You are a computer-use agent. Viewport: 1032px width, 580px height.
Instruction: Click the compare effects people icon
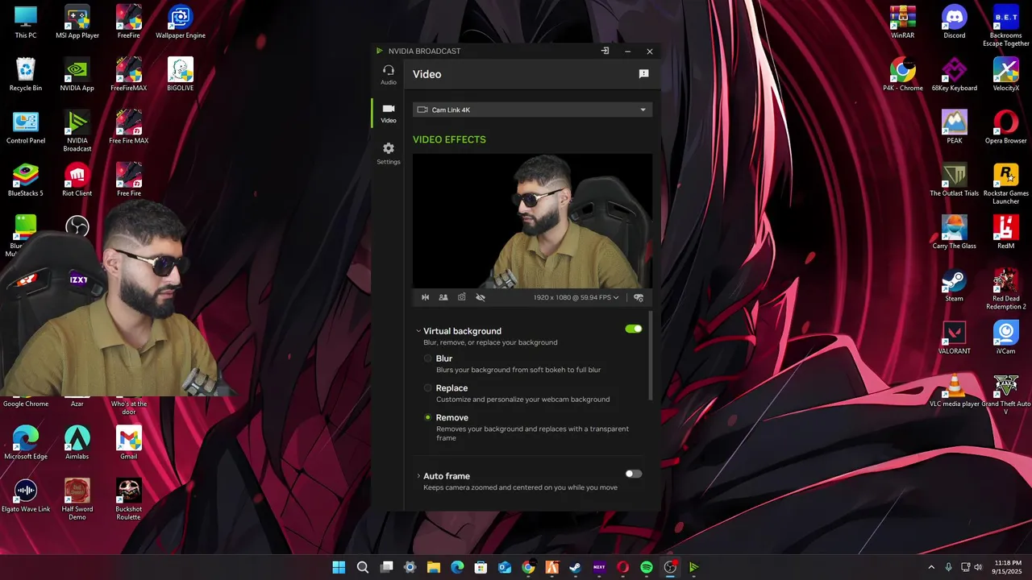443,297
